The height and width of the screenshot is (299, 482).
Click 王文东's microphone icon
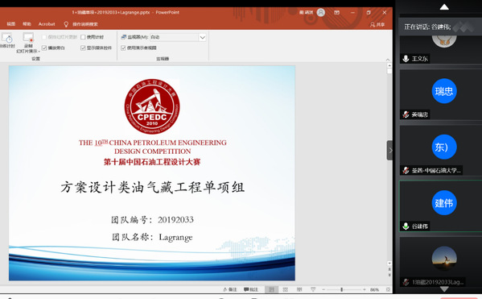pyautogui.click(x=406, y=59)
